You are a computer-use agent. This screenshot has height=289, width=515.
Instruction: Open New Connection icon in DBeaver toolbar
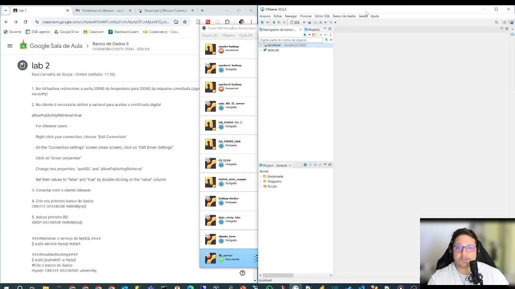coord(262,22)
